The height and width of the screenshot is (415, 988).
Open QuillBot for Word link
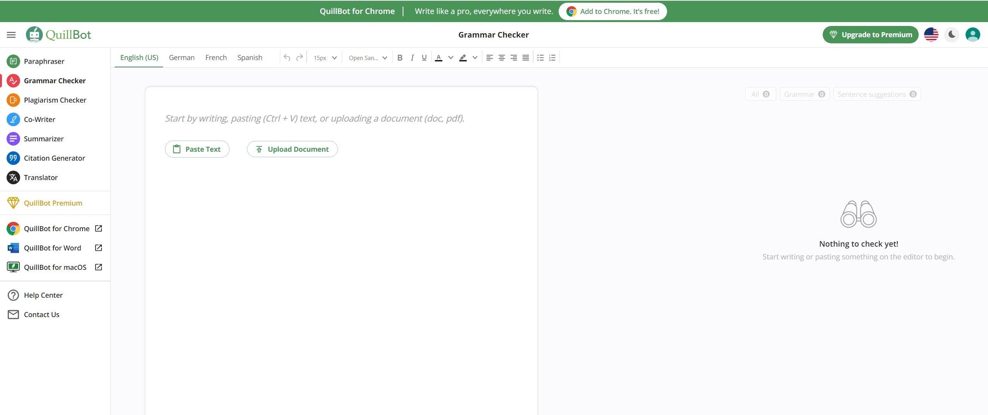55,248
